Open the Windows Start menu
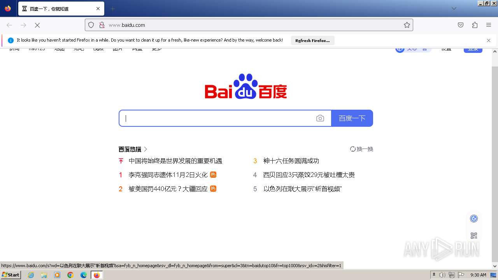This screenshot has height=280, width=498. coord(11,275)
